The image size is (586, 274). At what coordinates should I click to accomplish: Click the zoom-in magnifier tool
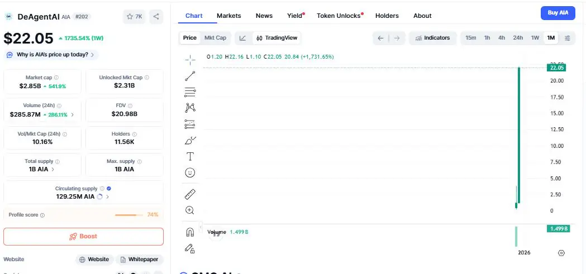click(x=190, y=210)
